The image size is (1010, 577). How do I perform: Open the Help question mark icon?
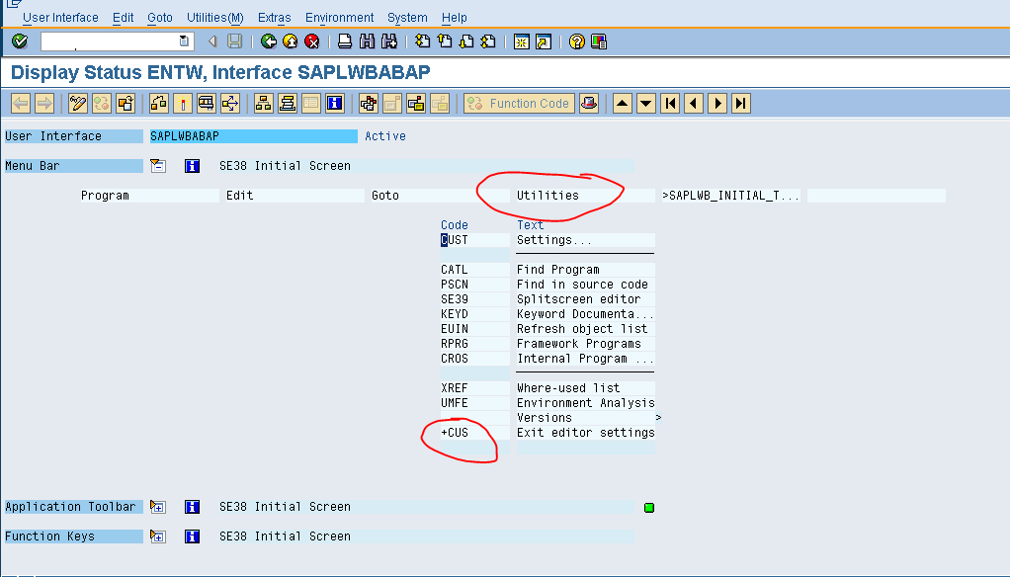575,41
